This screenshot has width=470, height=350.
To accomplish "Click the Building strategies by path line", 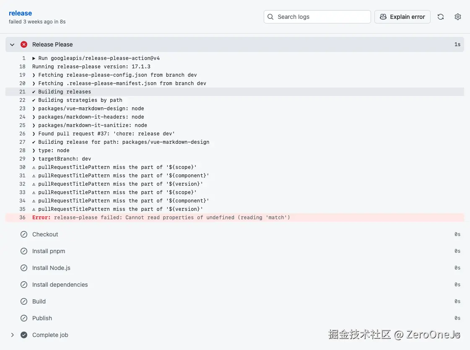I will (x=235, y=100).
